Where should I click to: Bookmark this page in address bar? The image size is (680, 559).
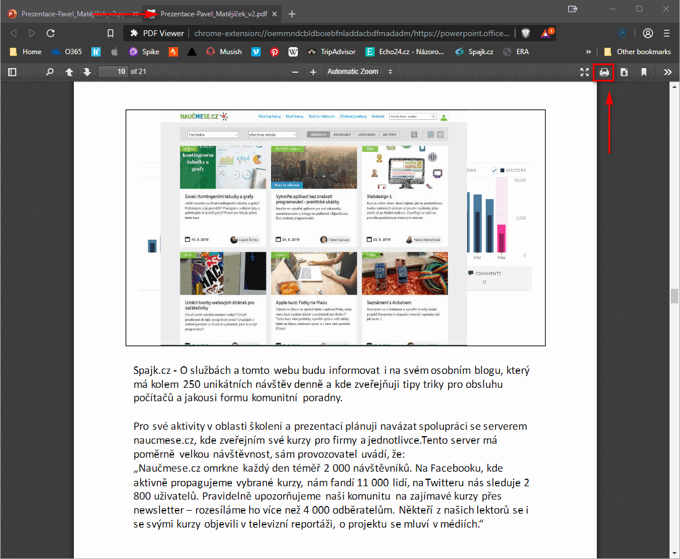point(111,33)
